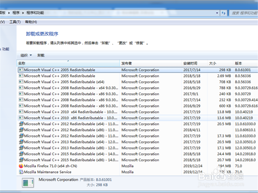The width and height of the screenshot is (258, 193).
Task: Click the search 程序和功能 input field
Action: [244, 13]
